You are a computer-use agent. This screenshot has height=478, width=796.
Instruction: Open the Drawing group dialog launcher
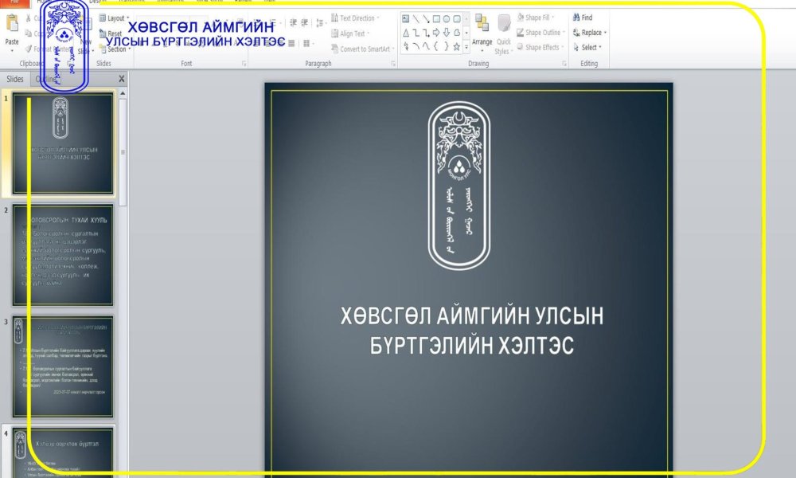click(x=564, y=64)
